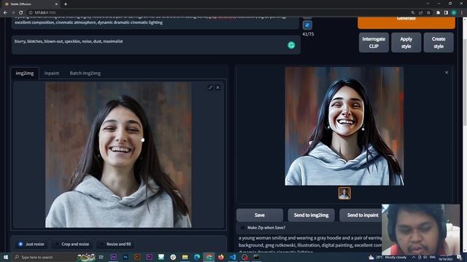Screen dimensions: 467x262
Task: Click the Windows taskbar search box
Action: pyautogui.click(x=45, y=257)
